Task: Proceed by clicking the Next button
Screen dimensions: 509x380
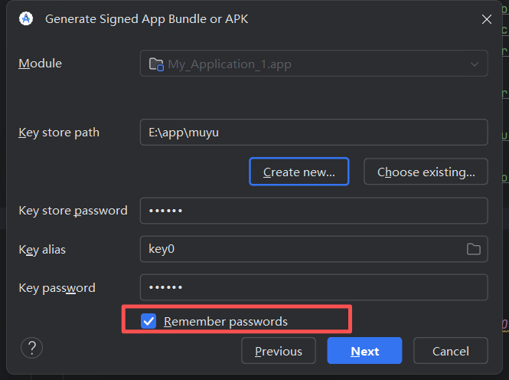Action: pyautogui.click(x=364, y=351)
